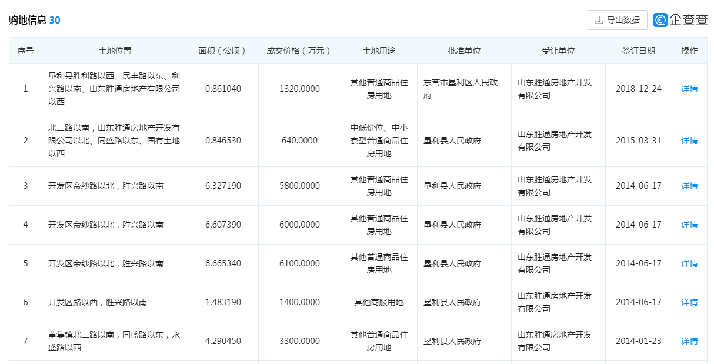Click the 批准单位 column header

[x=464, y=51]
